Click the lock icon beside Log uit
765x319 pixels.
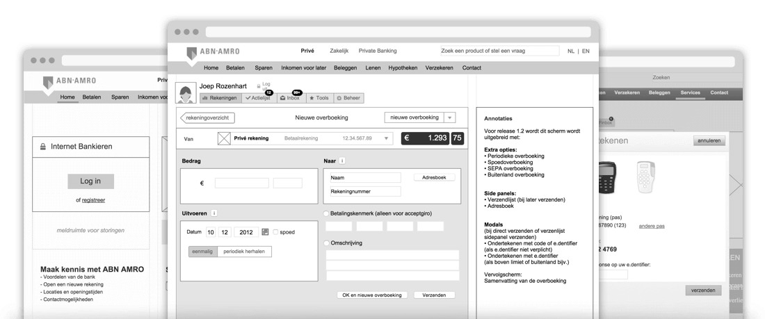(259, 86)
